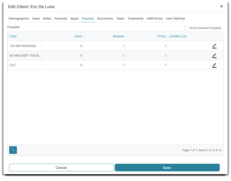Click pencil icon for 60 MIN DEEP TISSUE
This screenshot has height=181, width=231.
click(214, 56)
